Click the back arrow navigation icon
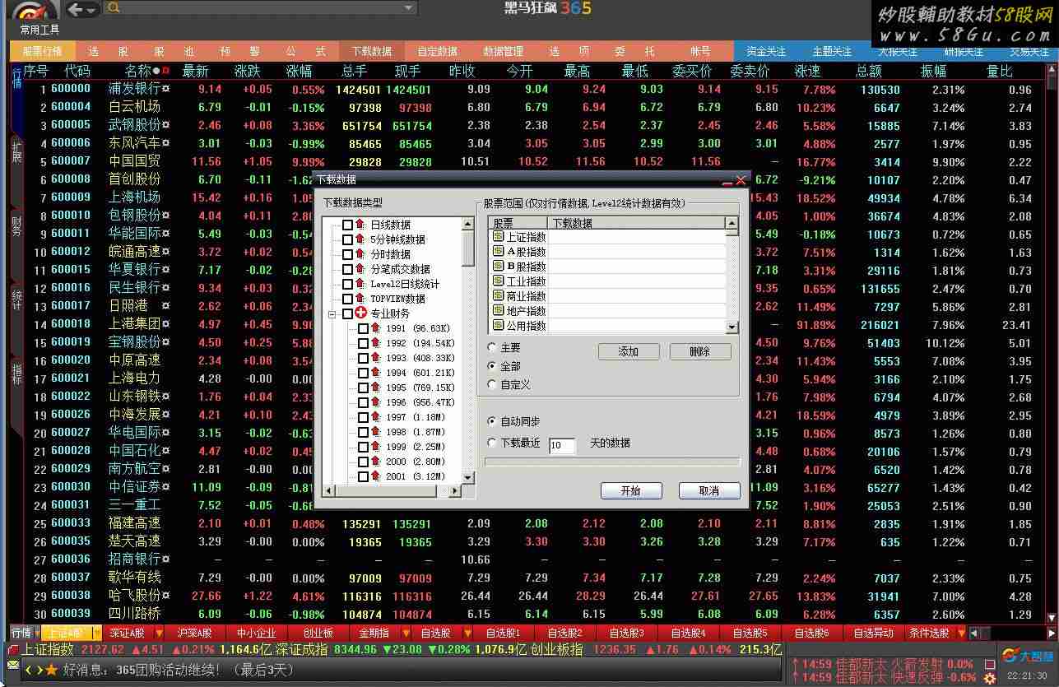The height and width of the screenshot is (687, 1059). tap(76, 10)
